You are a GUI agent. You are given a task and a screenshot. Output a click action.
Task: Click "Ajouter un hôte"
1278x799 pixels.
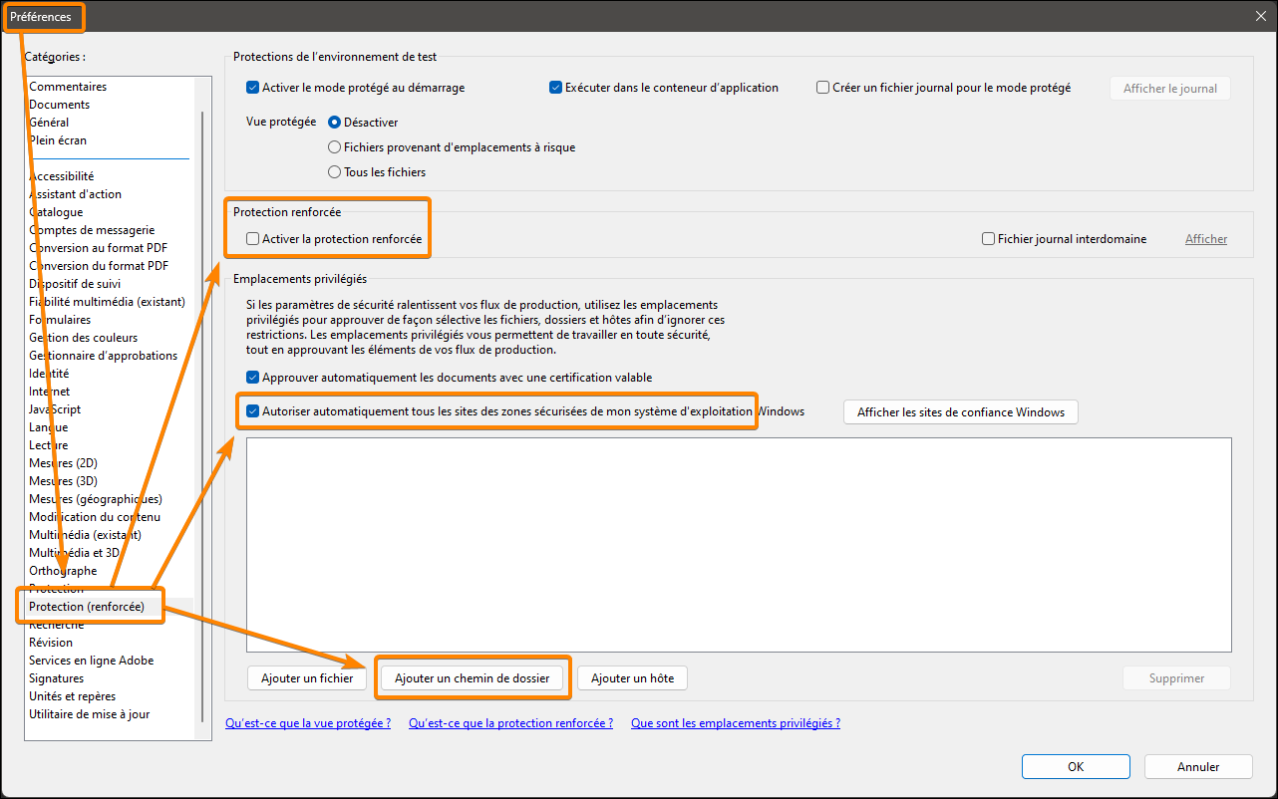(632, 677)
